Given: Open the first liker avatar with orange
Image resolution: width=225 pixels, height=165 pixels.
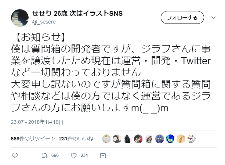Looking at the screenshot, I should [106, 139].
